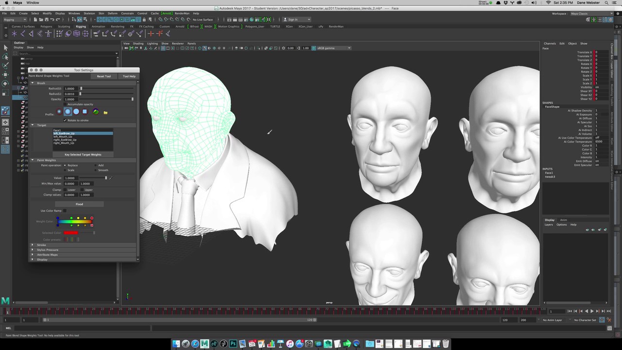Pick a value with the eyedropper icon
Image resolution: width=622 pixels, height=350 pixels.
(x=111, y=178)
